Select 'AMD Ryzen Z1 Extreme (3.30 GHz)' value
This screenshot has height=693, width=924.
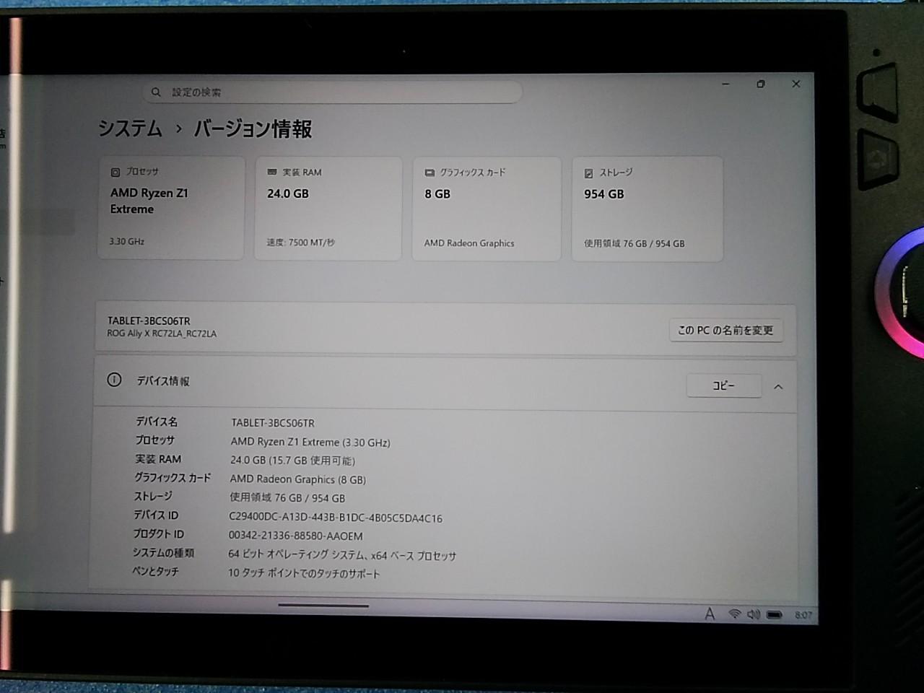(310, 442)
